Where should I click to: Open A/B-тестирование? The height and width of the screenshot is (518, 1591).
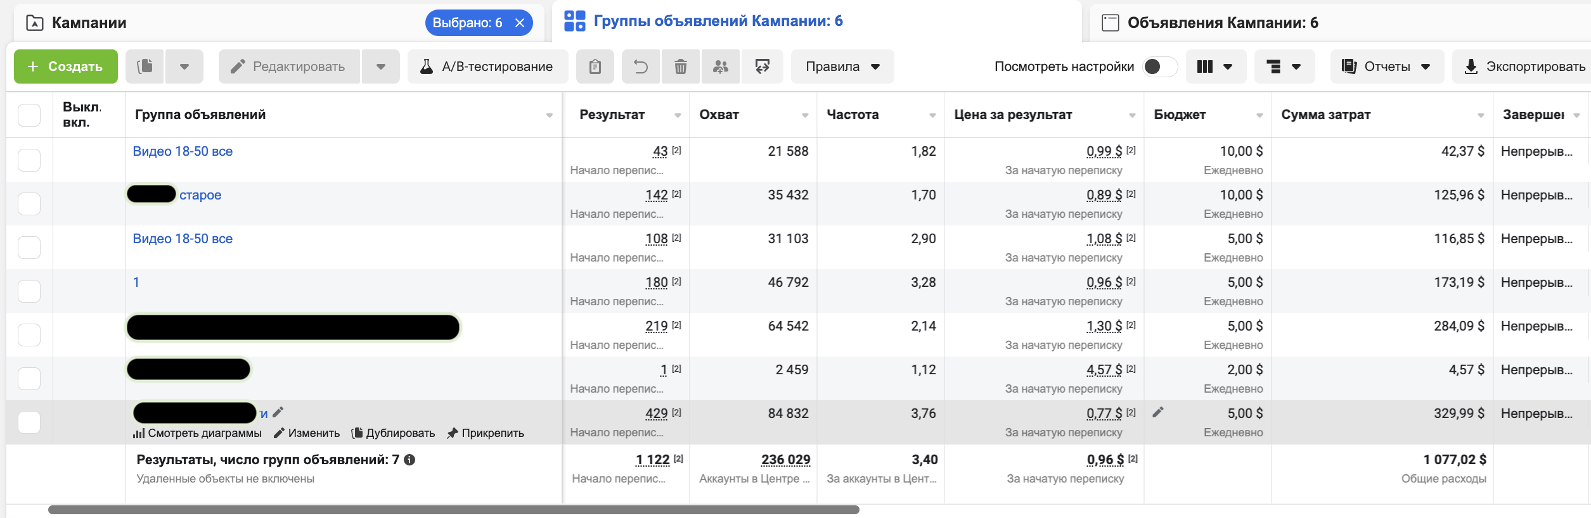pos(487,66)
